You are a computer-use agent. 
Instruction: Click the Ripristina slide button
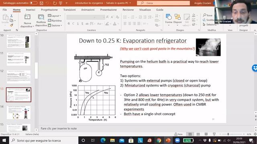[55, 20]
